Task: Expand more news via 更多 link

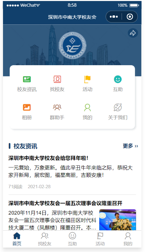Action: 130,146
